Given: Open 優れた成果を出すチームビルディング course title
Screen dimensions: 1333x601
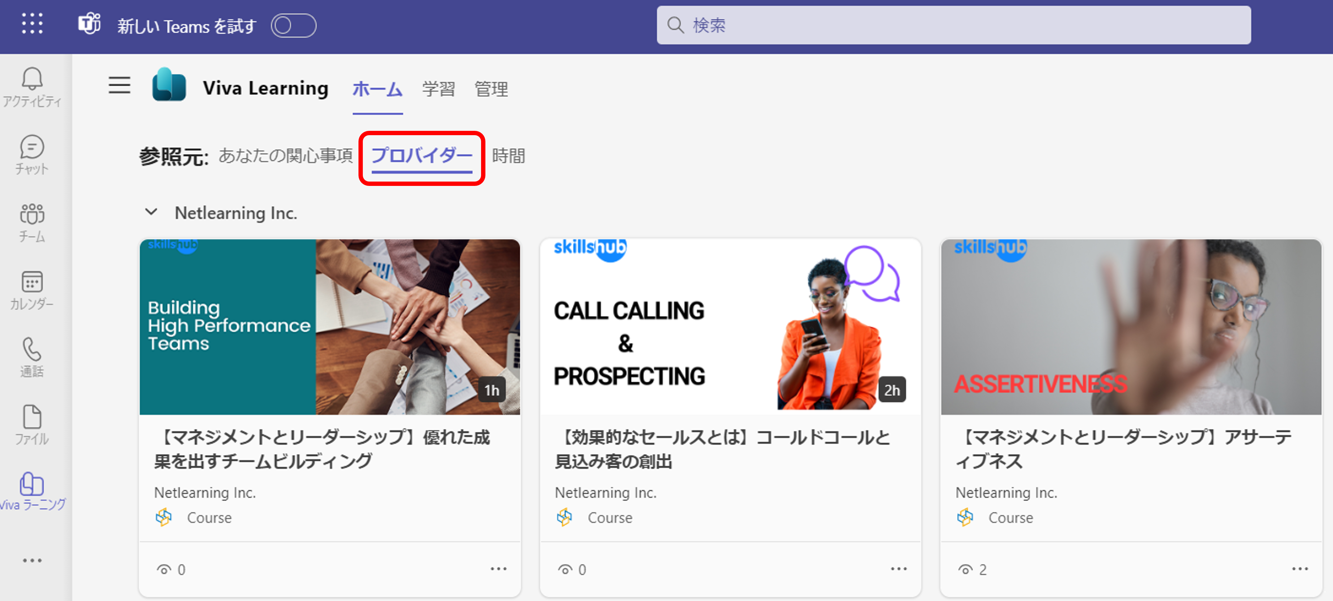Looking at the screenshot, I should pos(322,449).
